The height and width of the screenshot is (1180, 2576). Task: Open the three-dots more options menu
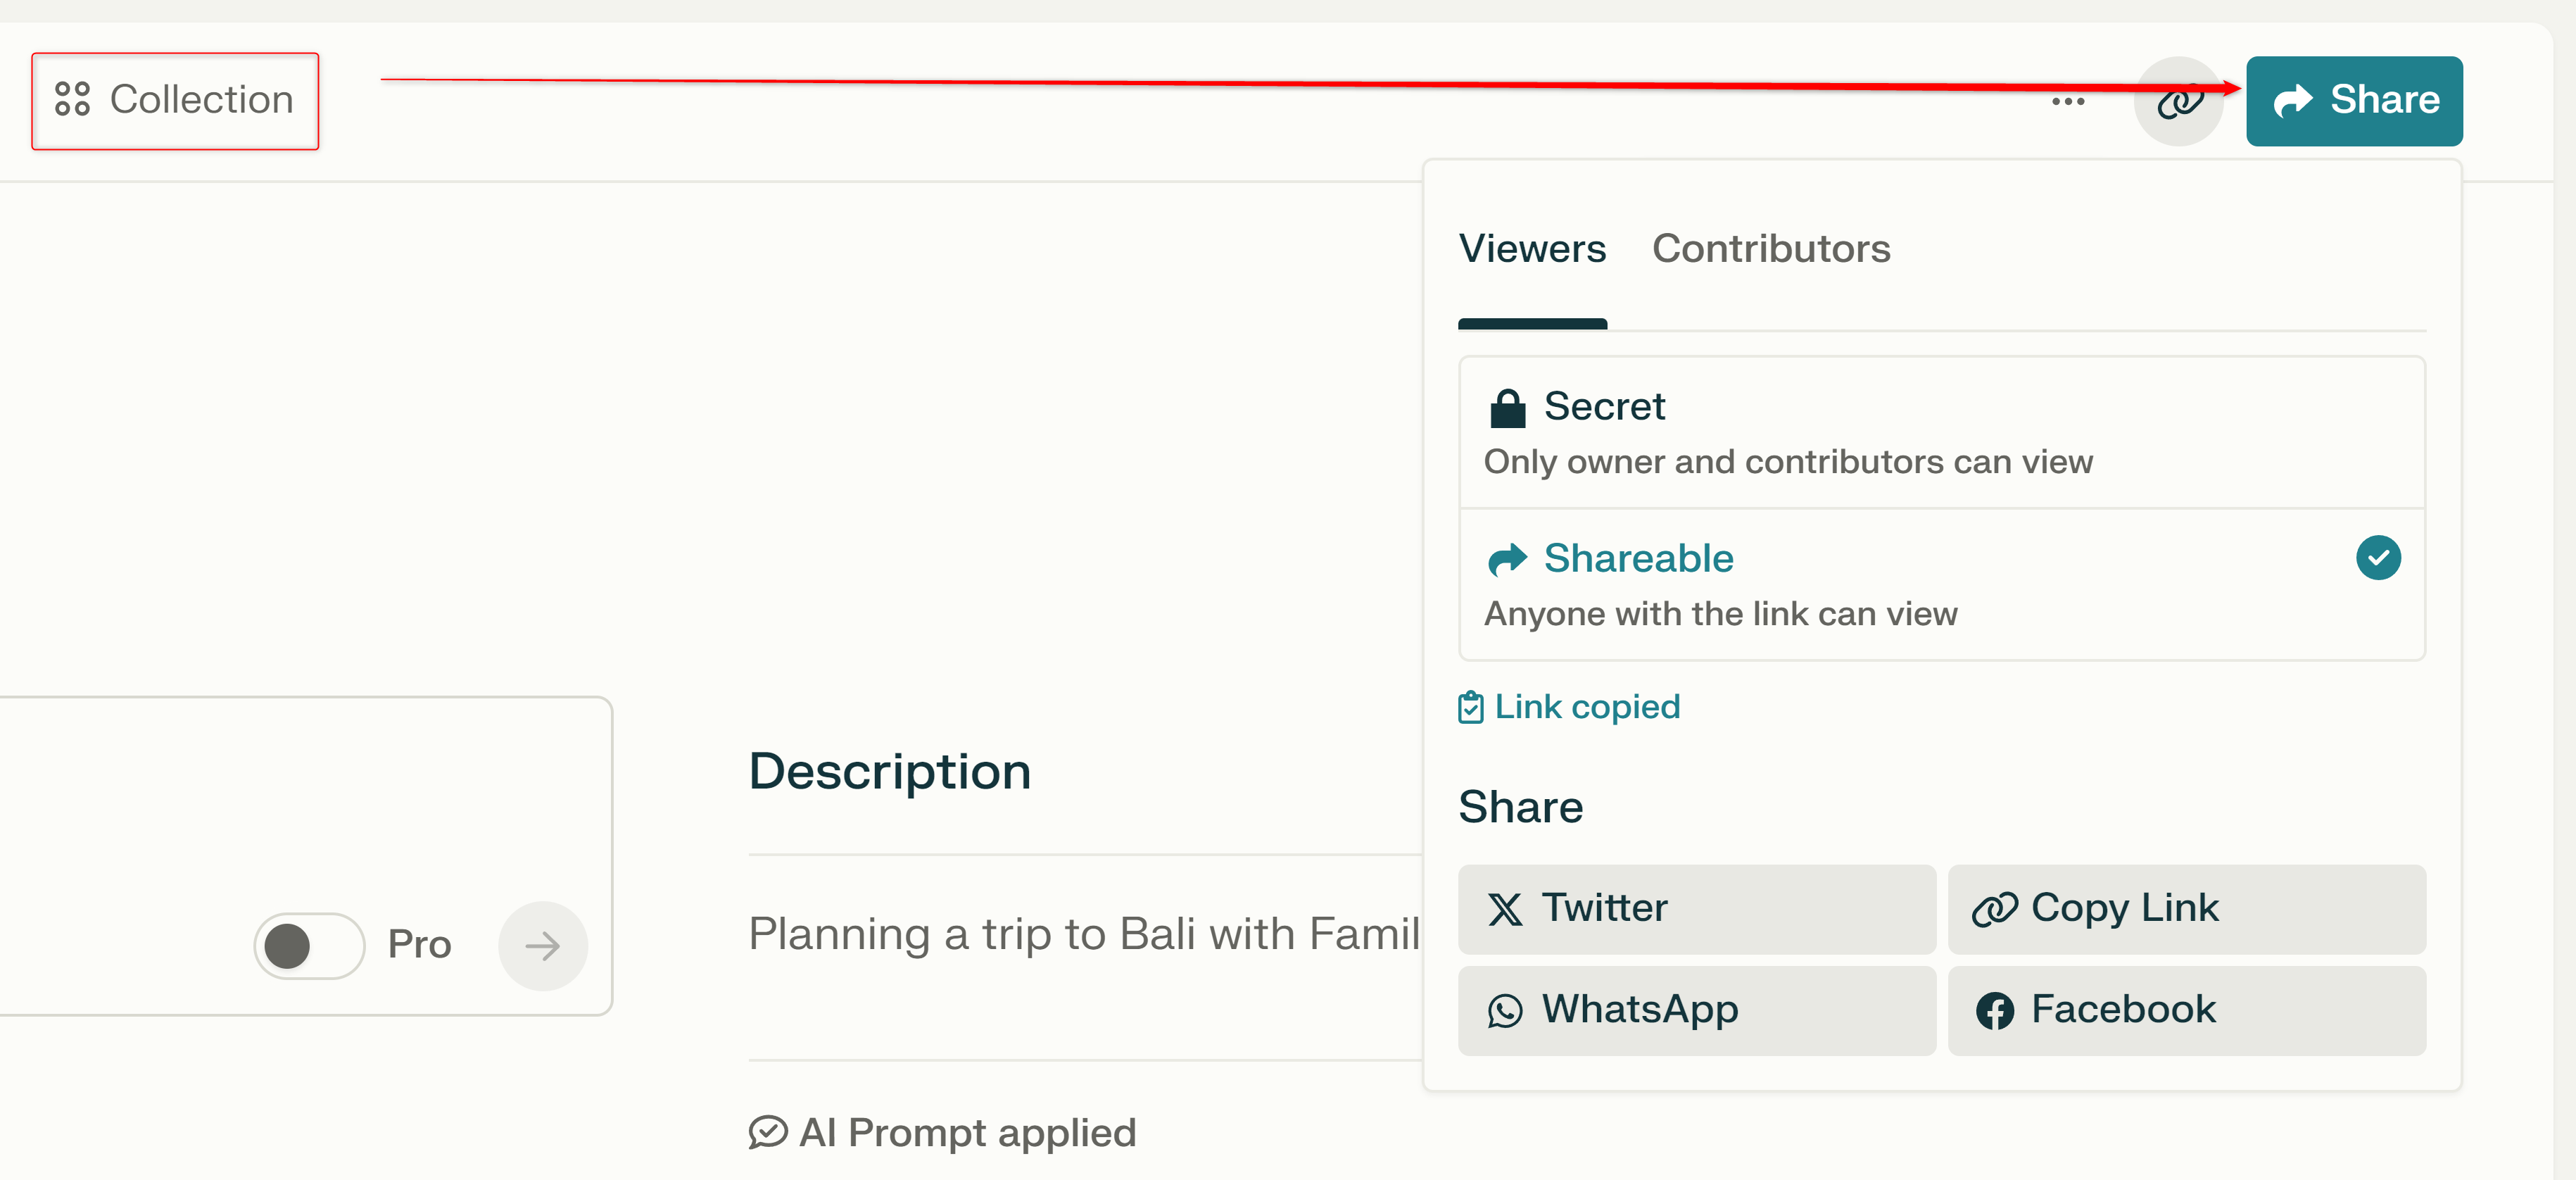(2067, 101)
